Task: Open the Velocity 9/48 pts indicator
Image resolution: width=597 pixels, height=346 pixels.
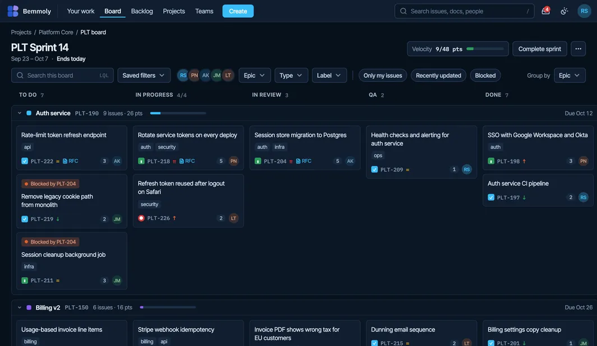Action: 458,49
